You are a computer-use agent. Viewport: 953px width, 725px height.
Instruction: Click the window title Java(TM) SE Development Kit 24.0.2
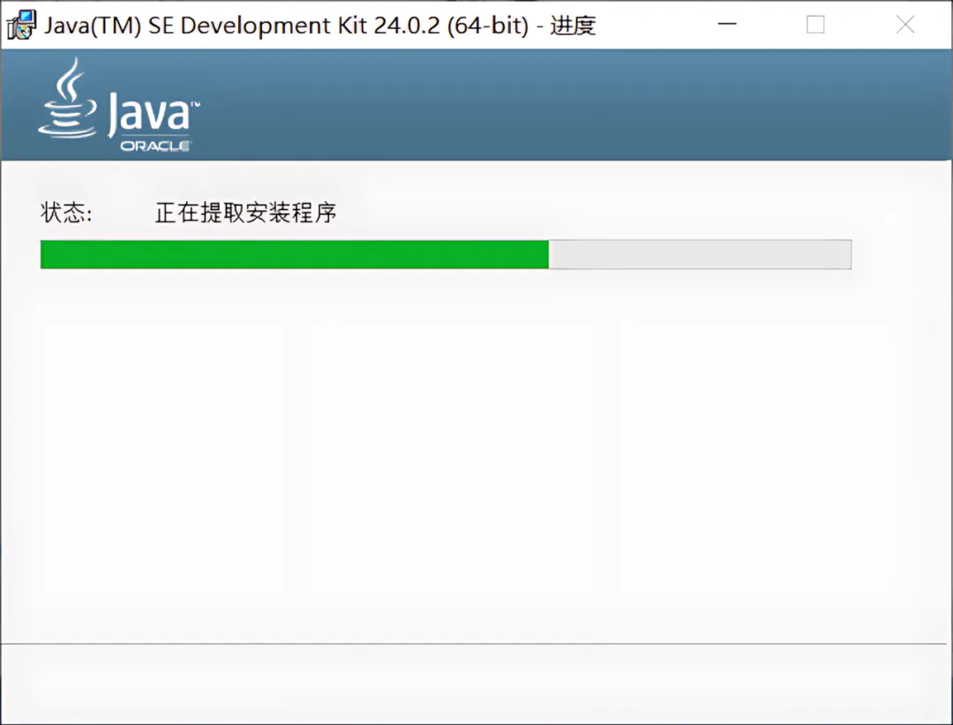click(319, 26)
